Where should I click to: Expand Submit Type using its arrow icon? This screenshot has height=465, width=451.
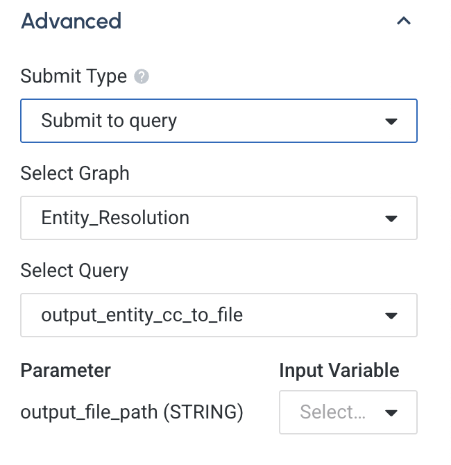click(391, 121)
